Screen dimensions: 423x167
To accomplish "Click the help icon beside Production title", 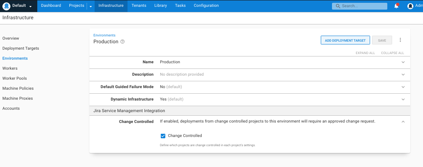I will tap(123, 42).
